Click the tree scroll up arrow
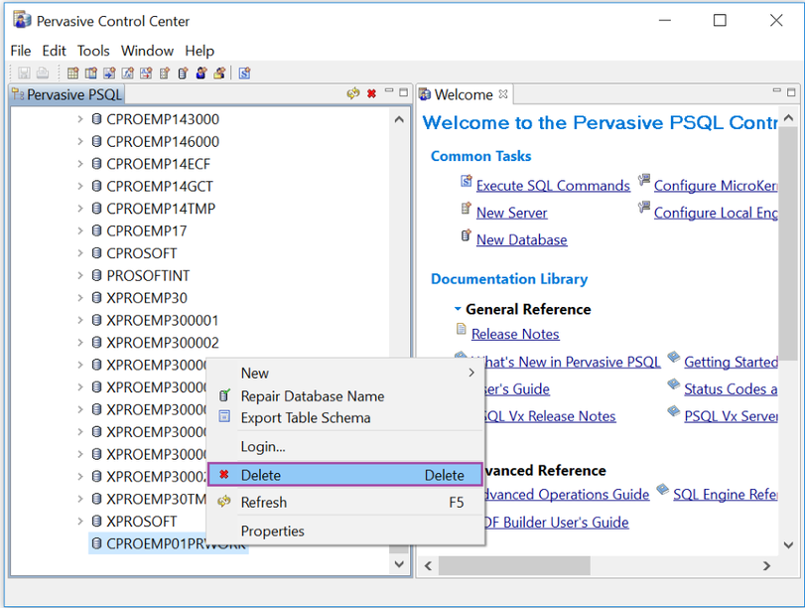 399,119
